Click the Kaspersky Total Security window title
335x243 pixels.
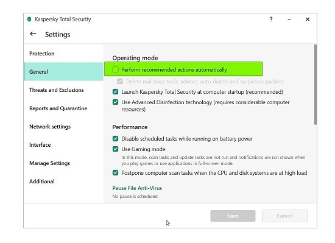[x=63, y=19]
